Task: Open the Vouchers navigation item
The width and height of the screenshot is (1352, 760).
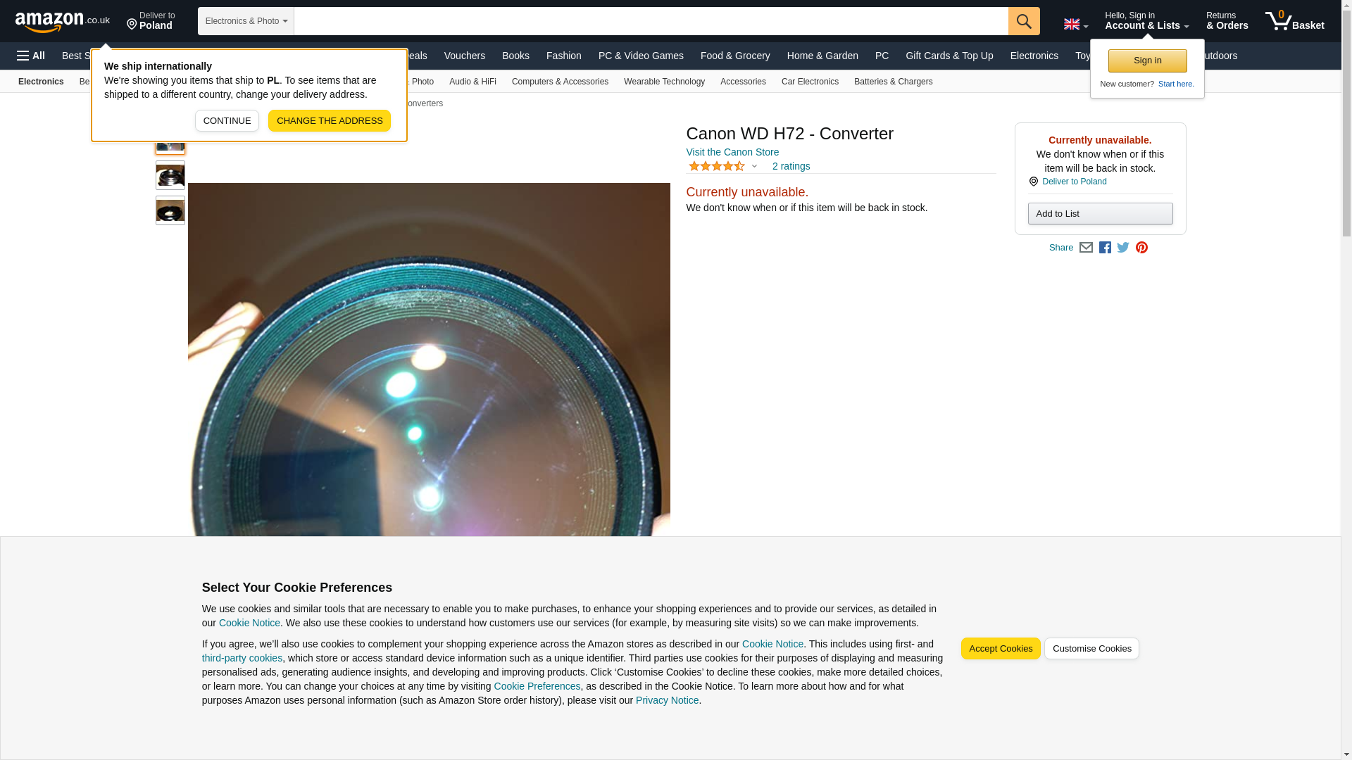Action: coord(465,56)
